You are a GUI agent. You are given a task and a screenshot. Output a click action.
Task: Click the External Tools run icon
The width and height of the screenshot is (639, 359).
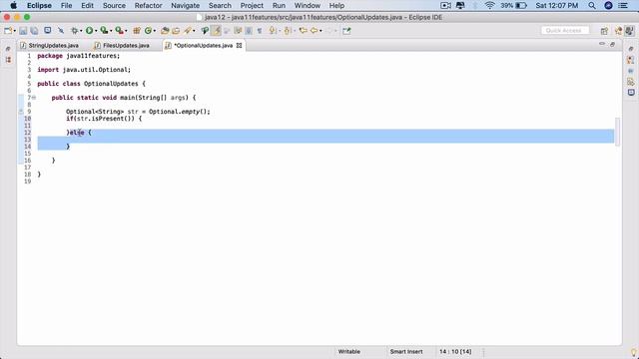point(119,31)
